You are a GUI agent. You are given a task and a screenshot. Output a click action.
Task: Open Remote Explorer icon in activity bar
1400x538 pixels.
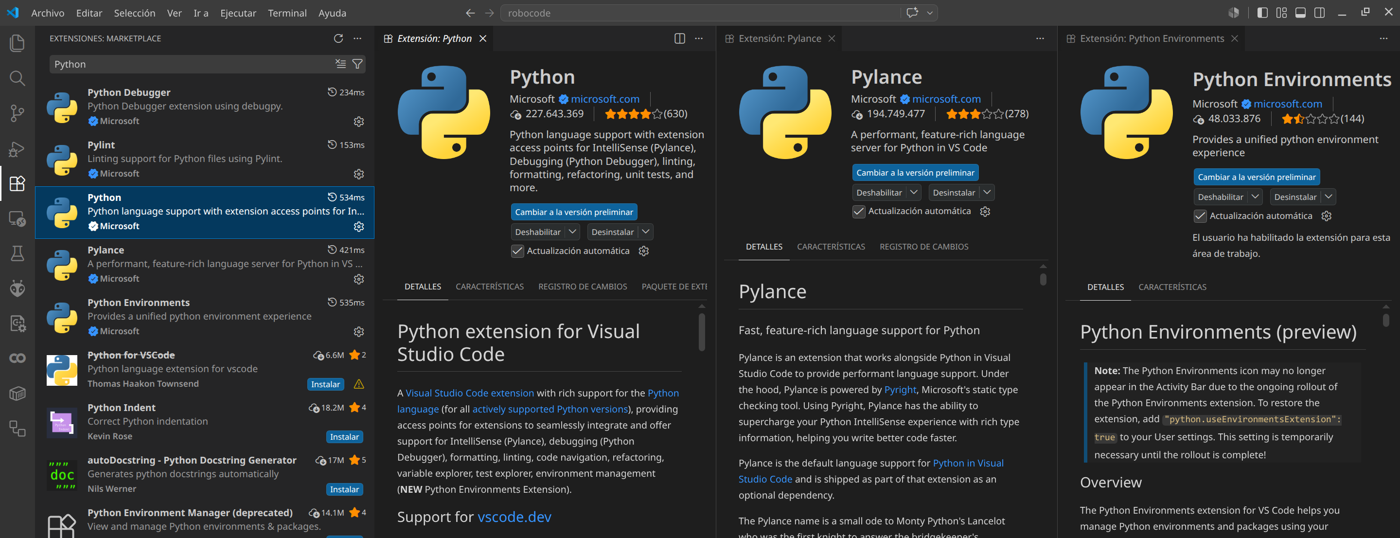(x=18, y=218)
